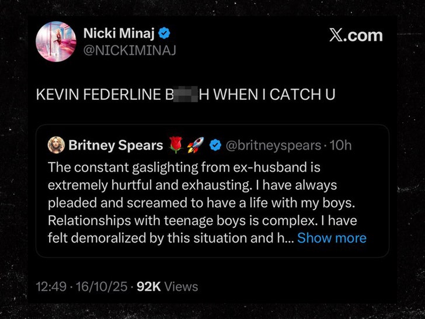Click the main tweet text about Kevin Federline
425x319 pixels.
pyautogui.click(x=185, y=95)
